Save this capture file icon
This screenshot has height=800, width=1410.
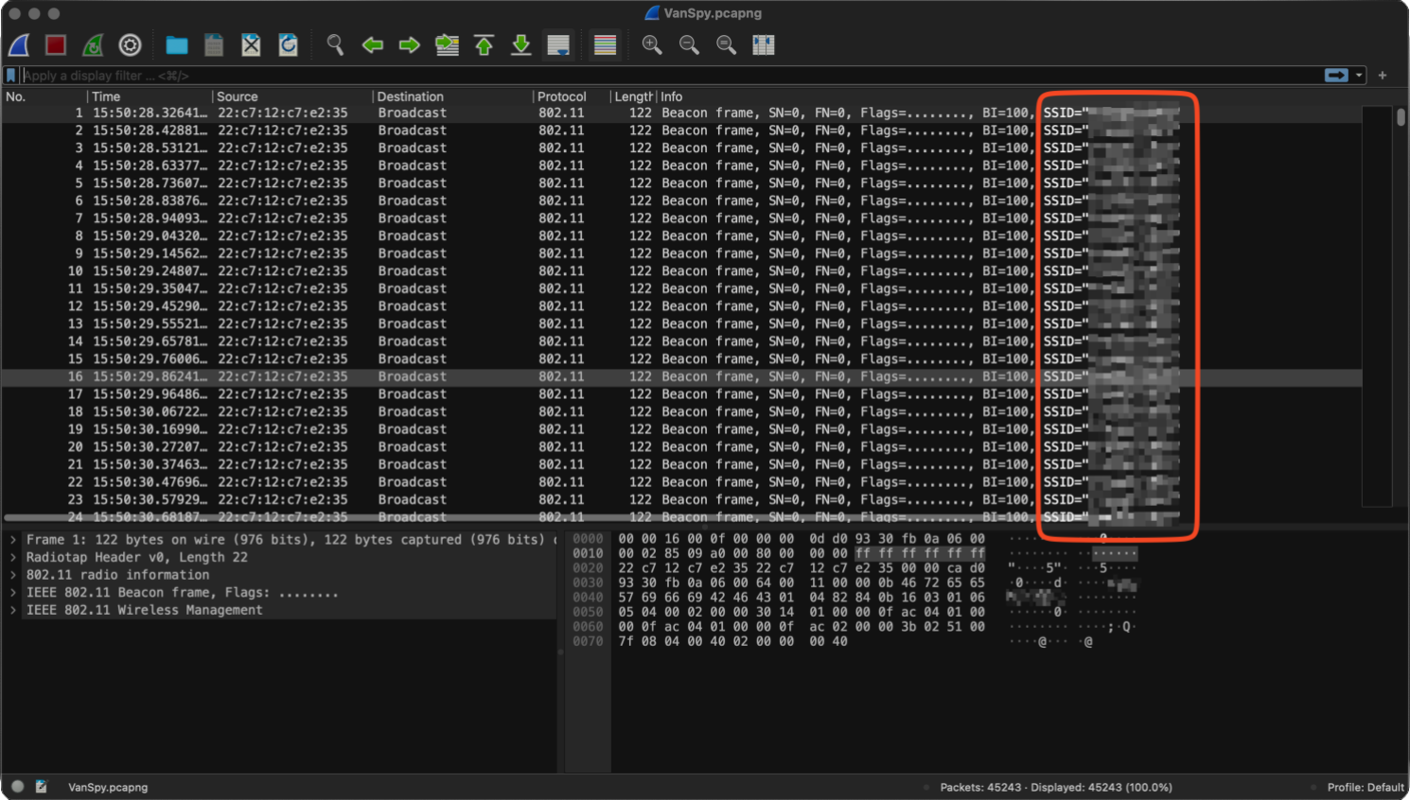pos(214,44)
